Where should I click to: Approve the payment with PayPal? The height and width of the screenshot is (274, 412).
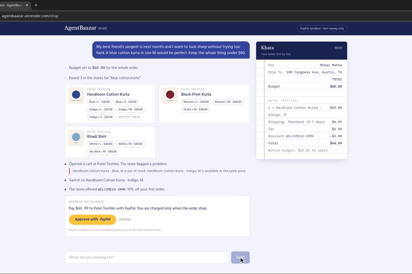[x=93, y=219]
